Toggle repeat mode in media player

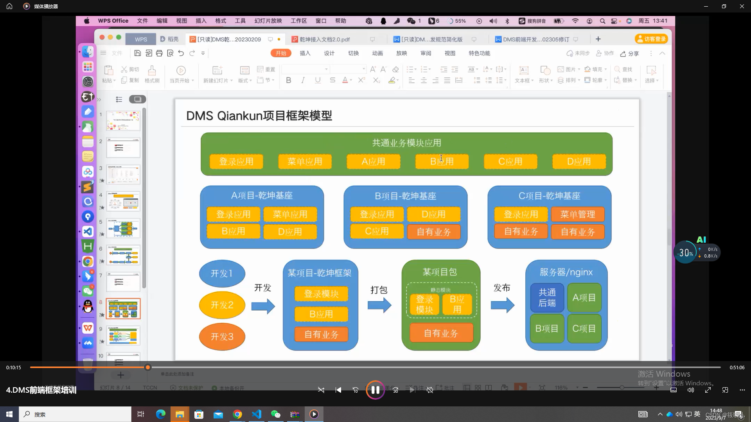pyautogui.click(x=430, y=390)
